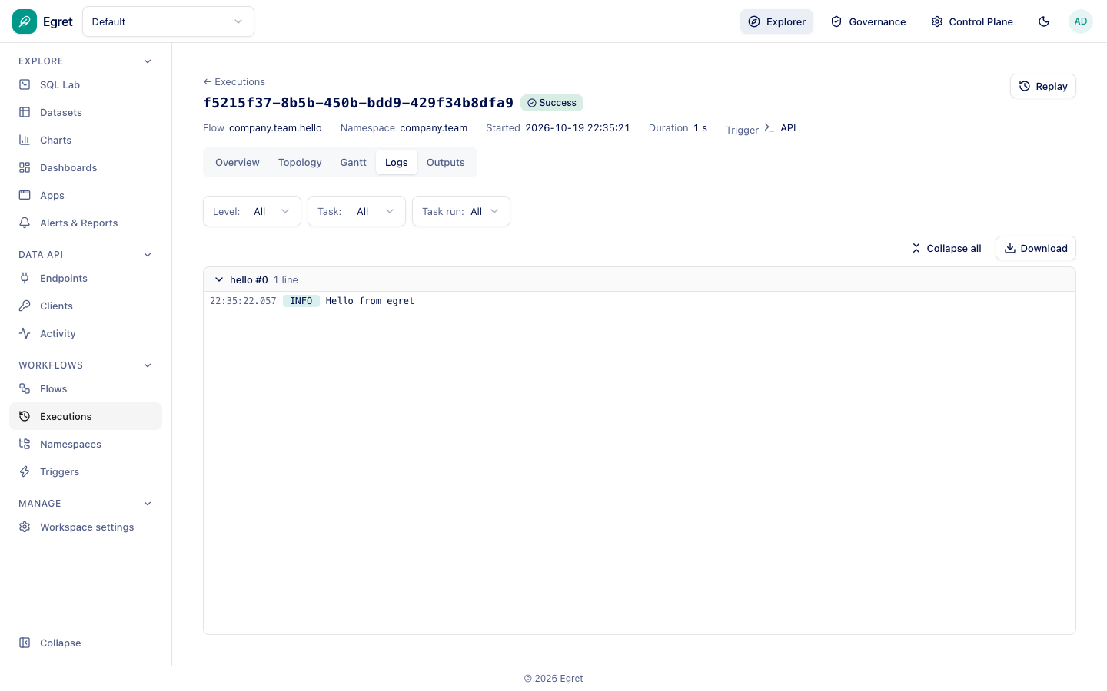Screen dimensions: 1107x691
Task: Open the Clients page
Action: point(85,306)
